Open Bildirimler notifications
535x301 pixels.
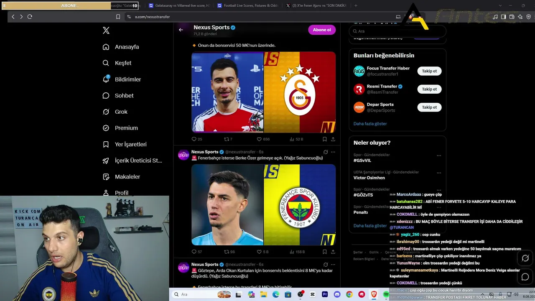(x=122, y=79)
